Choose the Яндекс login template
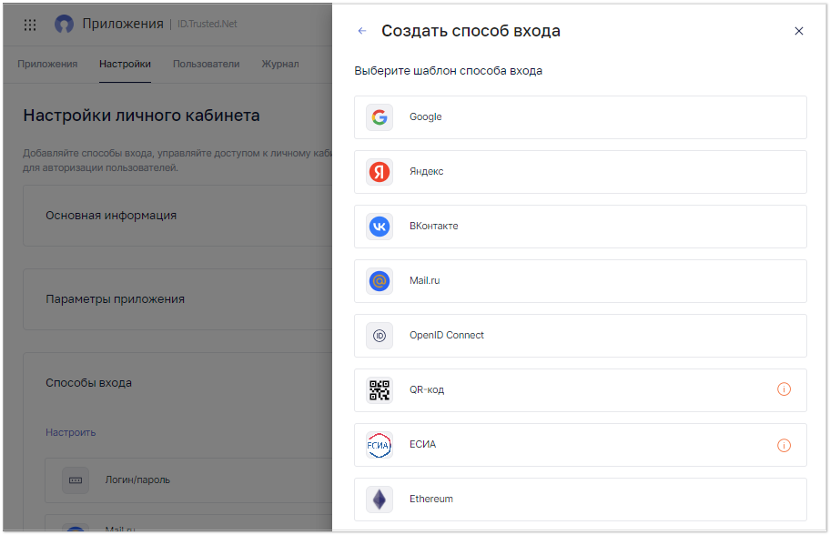 coord(580,172)
